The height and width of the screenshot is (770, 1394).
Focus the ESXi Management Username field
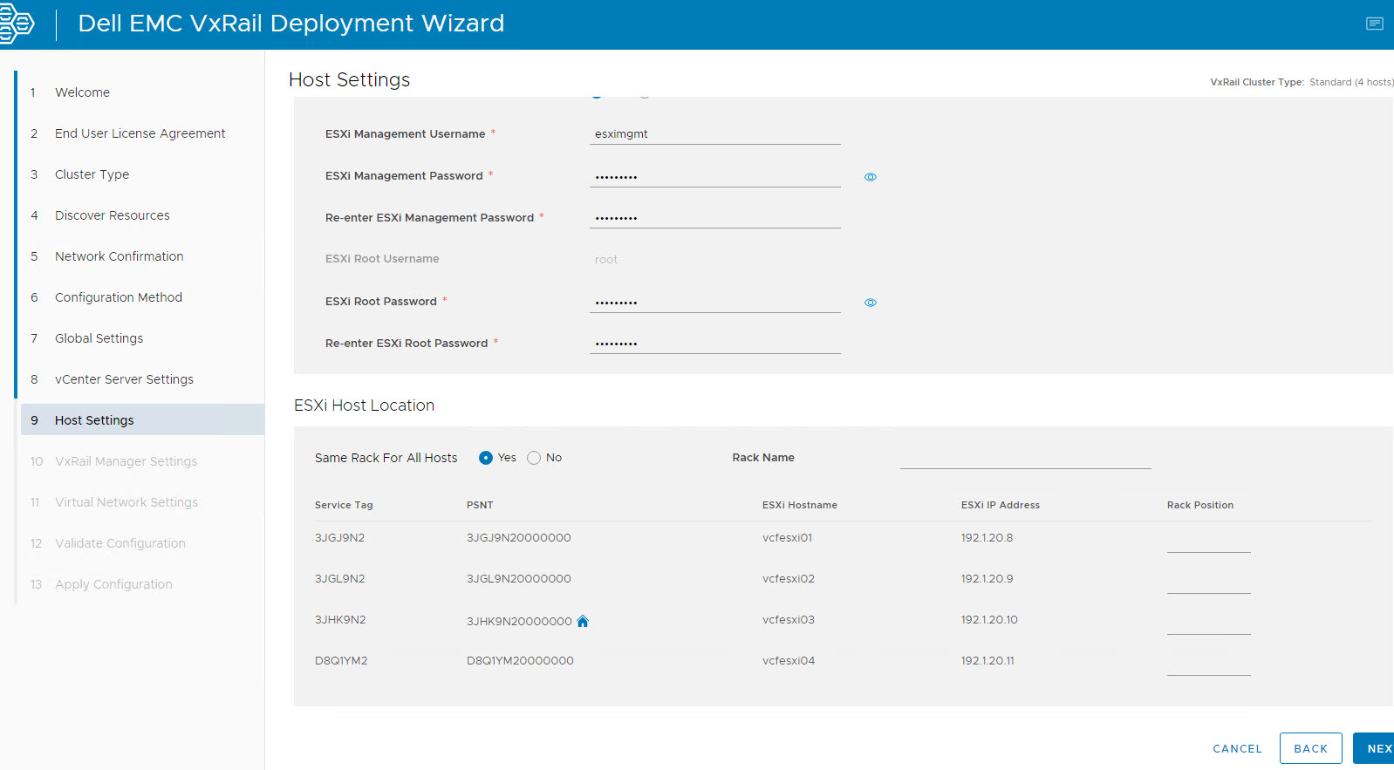[x=714, y=134]
